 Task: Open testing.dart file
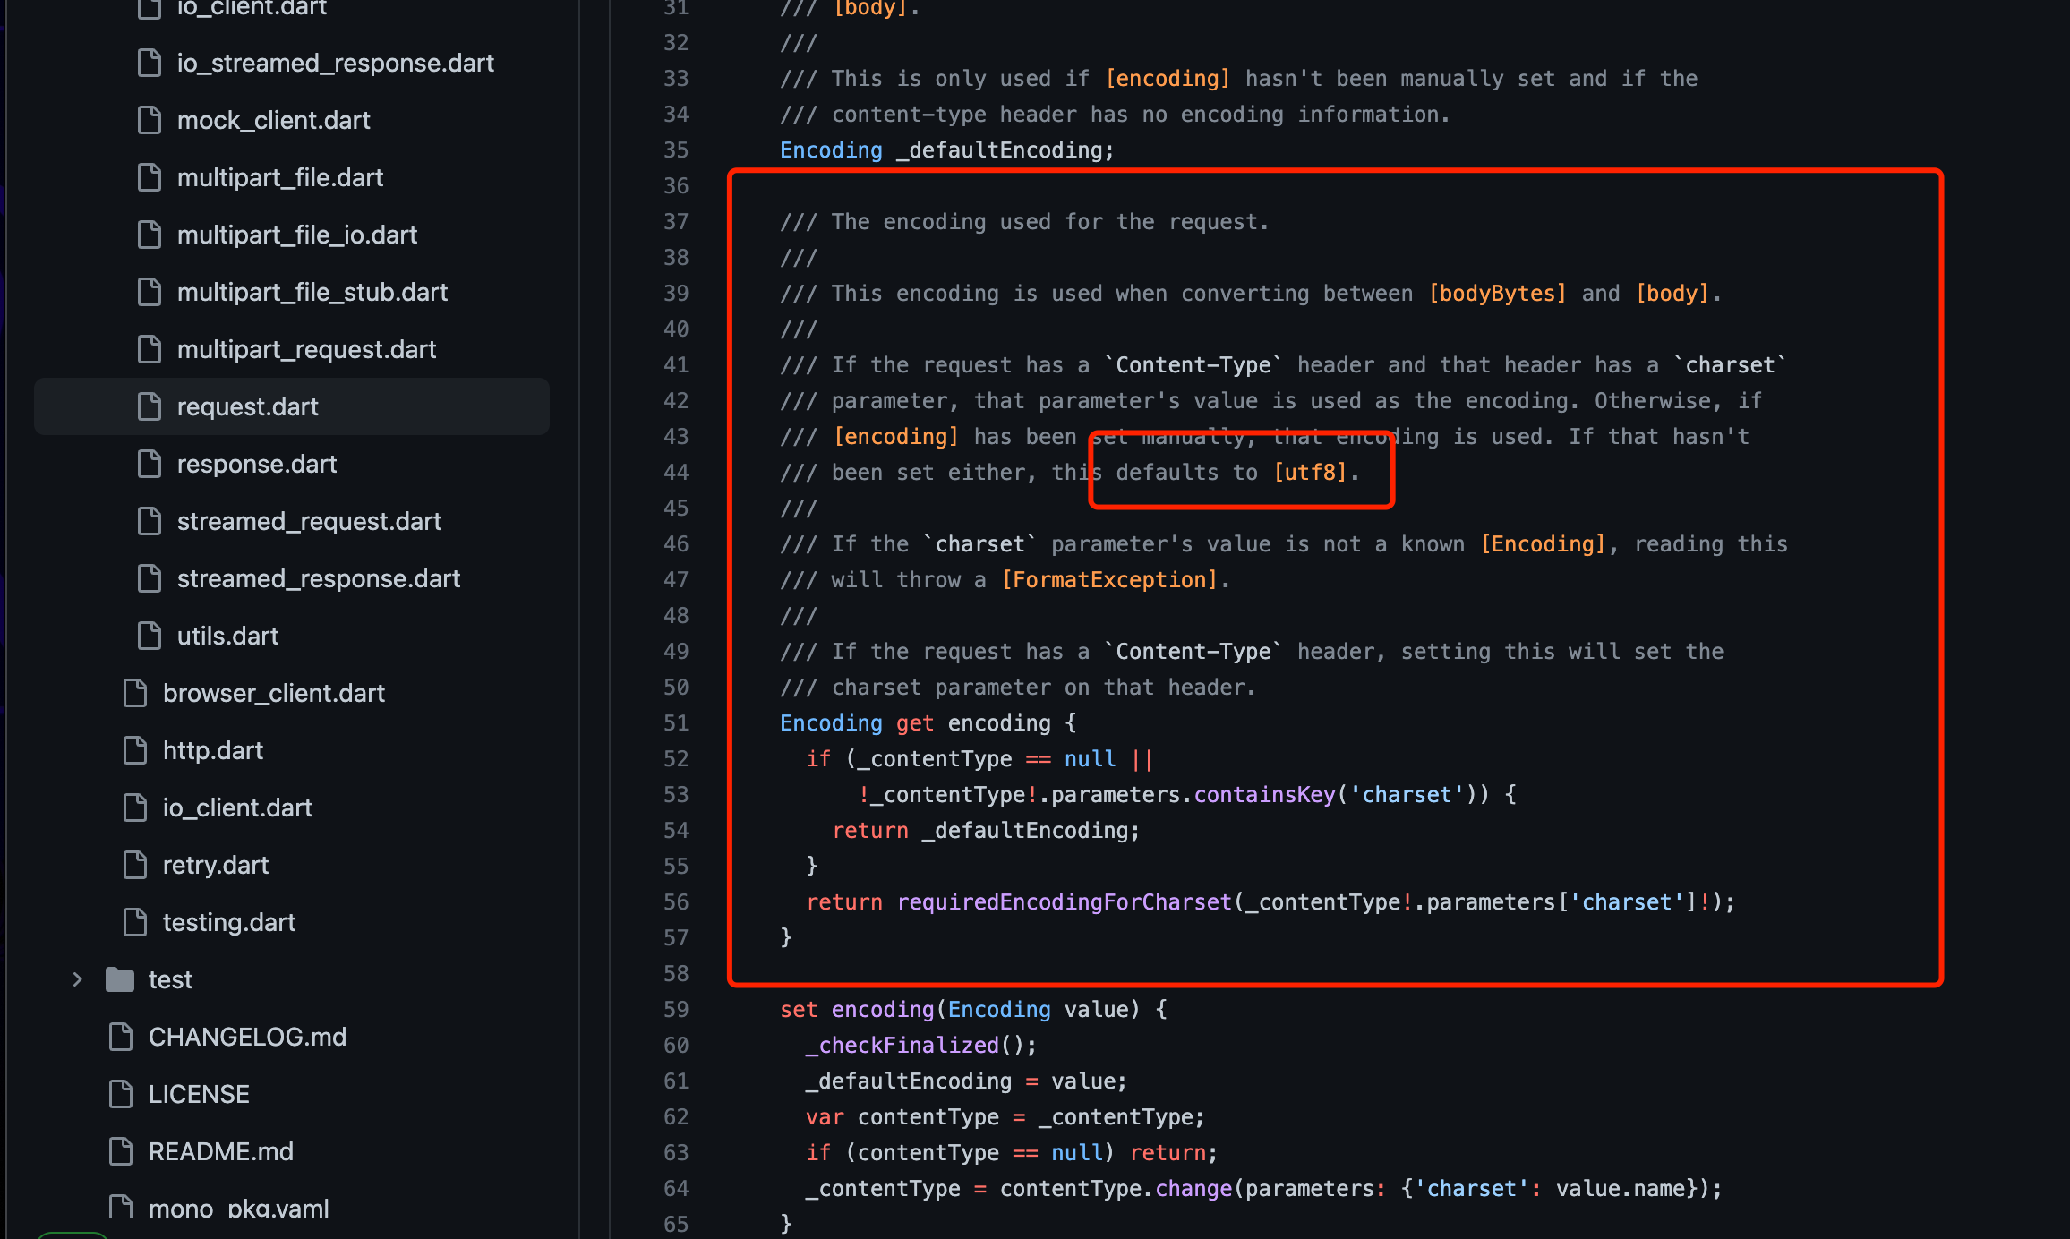[x=228, y=922]
